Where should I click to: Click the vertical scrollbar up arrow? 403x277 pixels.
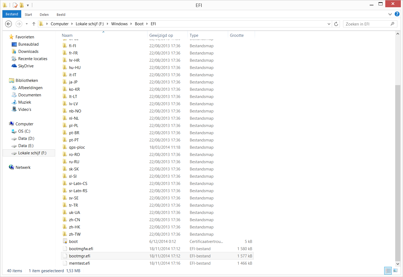click(x=398, y=34)
